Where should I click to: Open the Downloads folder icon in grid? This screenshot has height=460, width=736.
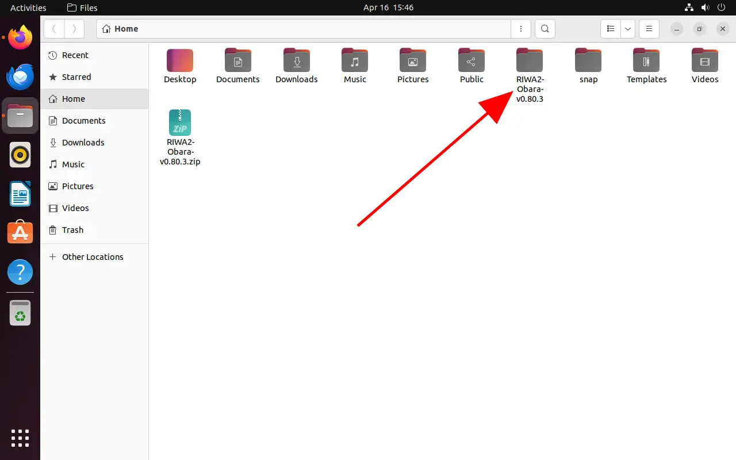pos(297,61)
